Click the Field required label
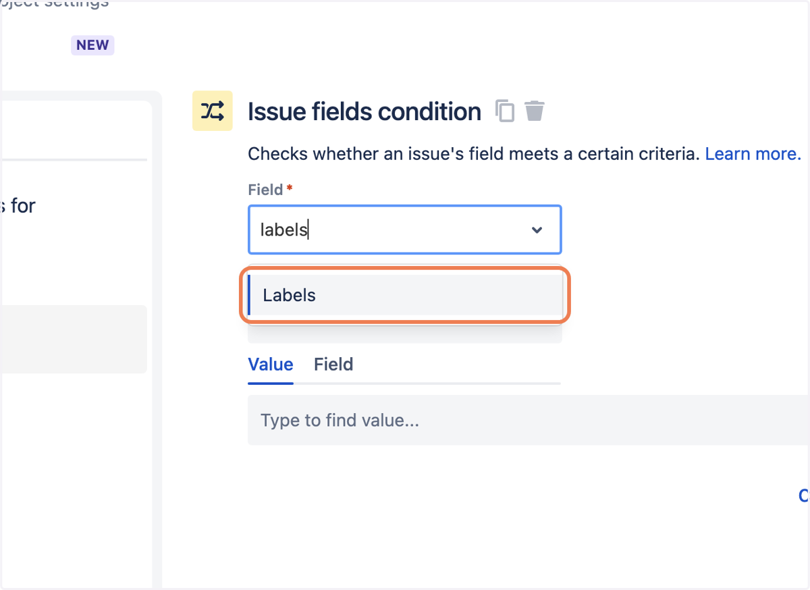This screenshot has width=810, height=590. [270, 190]
